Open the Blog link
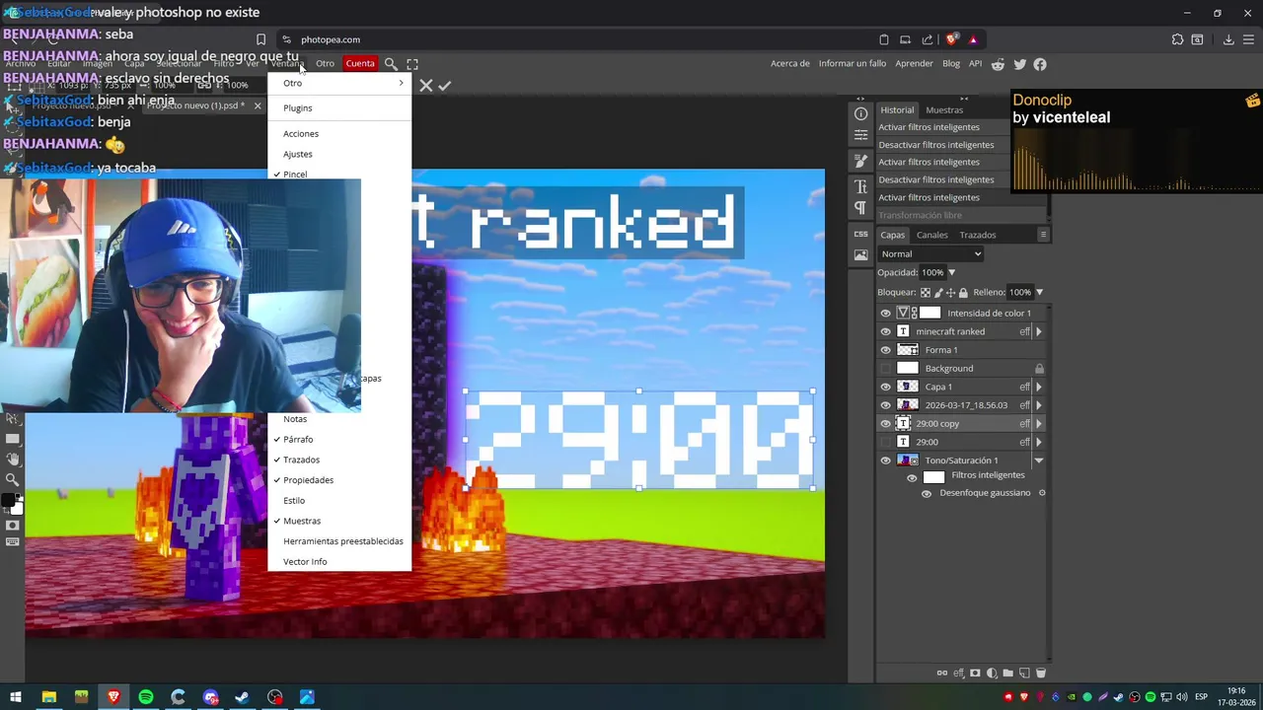1263x710 pixels. (x=951, y=64)
